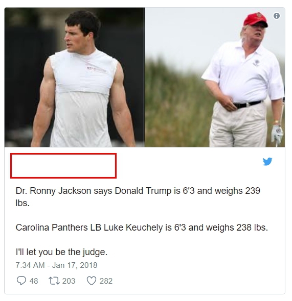Open the Twitter bird logo
The image size is (292, 301).
coord(267,161)
